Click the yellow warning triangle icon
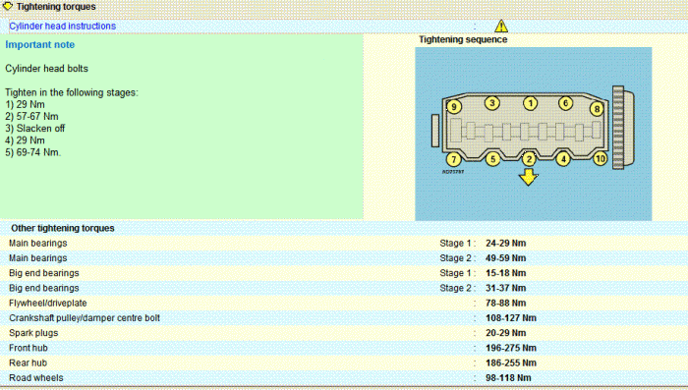Screen dimensions: 688x390 click(x=501, y=26)
